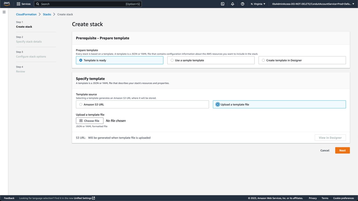This screenshot has width=358, height=201.
Task: Click the Cancel button
Action: (x=325, y=150)
